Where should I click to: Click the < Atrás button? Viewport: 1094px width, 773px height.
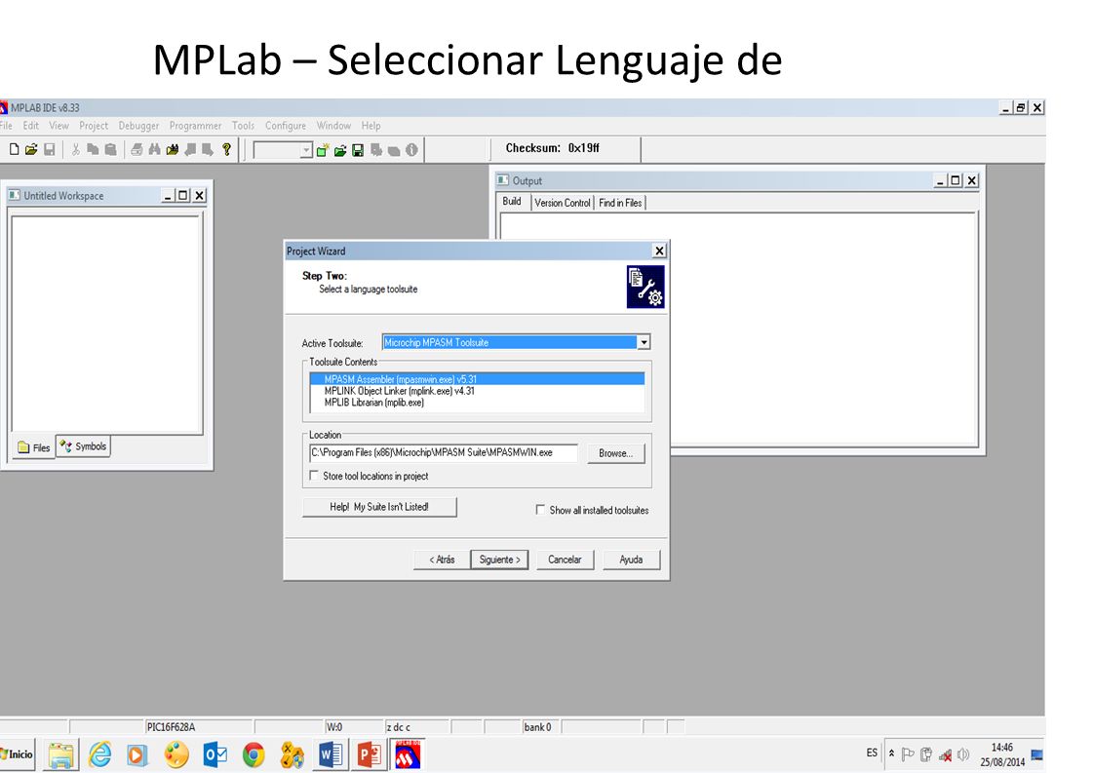click(x=442, y=560)
